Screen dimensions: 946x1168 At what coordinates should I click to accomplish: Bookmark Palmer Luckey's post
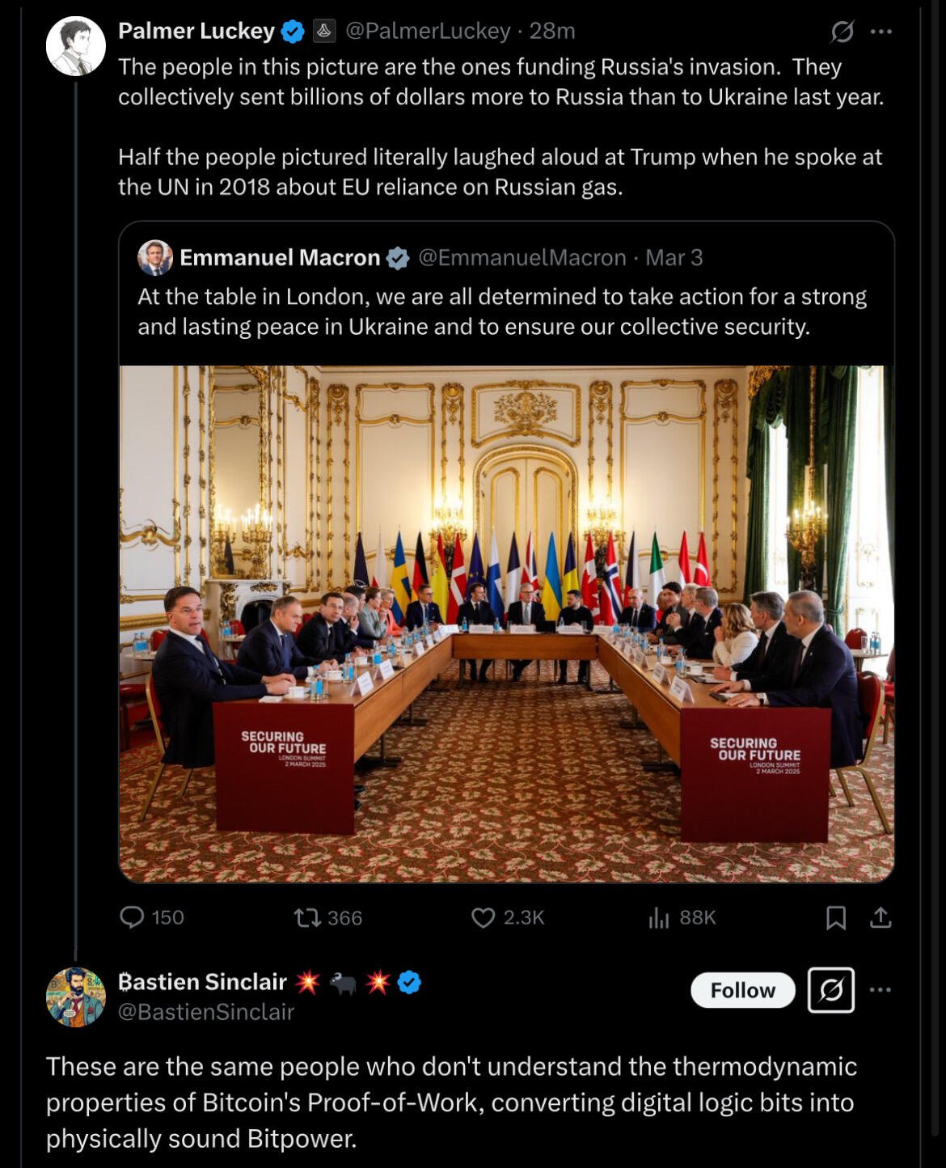tap(836, 917)
